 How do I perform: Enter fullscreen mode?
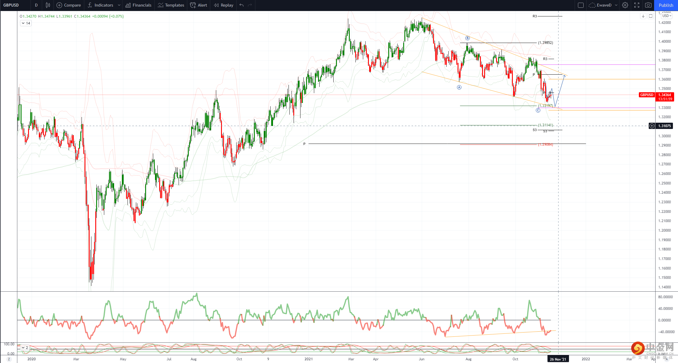(637, 5)
